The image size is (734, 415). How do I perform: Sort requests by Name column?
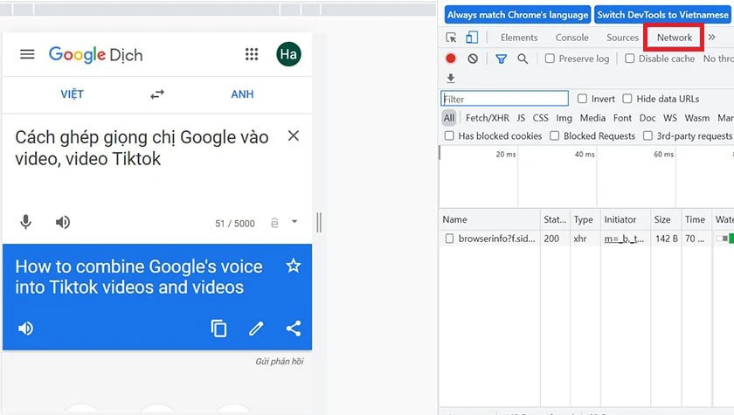(x=489, y=219)
